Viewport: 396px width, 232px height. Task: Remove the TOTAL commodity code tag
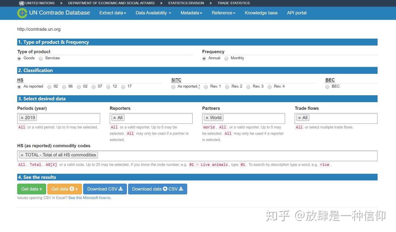click(22, 155)
